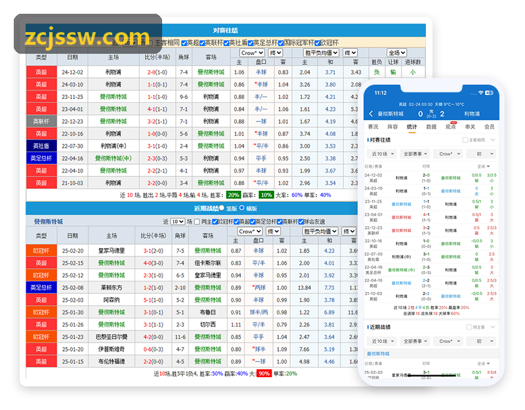Open the 近 10 场 dropdown for 曼彻斯特城 recent form
525x410 pixels.
[177, 222]
